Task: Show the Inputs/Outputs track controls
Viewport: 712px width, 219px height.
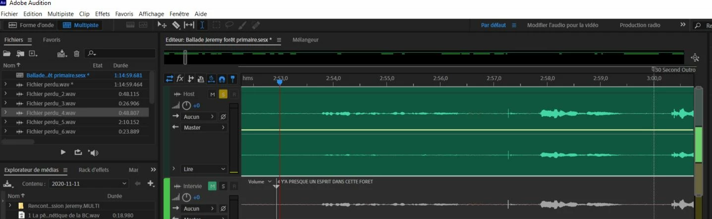Action: click(x=169, y=79)
